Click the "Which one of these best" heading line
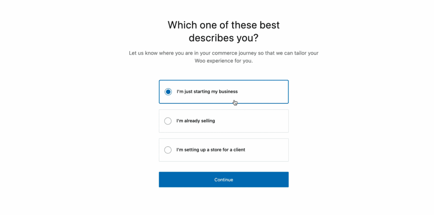 pos(223,25)
